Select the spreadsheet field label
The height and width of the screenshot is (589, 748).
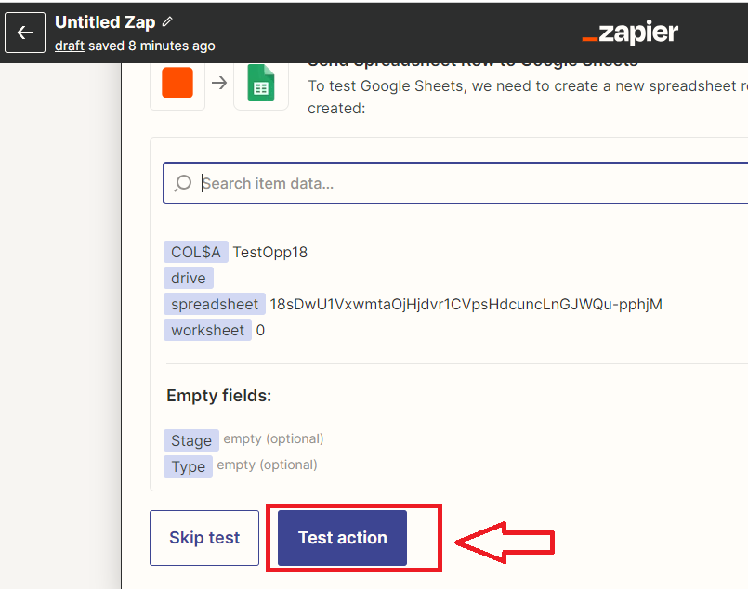215,304
